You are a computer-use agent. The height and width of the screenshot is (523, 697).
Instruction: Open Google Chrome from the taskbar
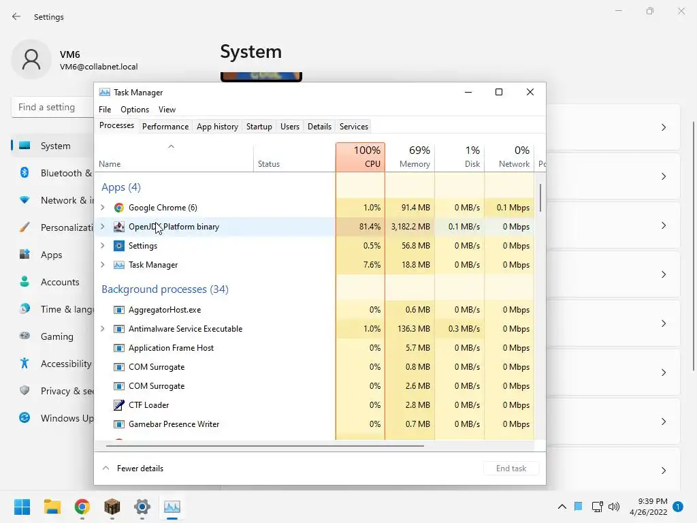point(82,507)
